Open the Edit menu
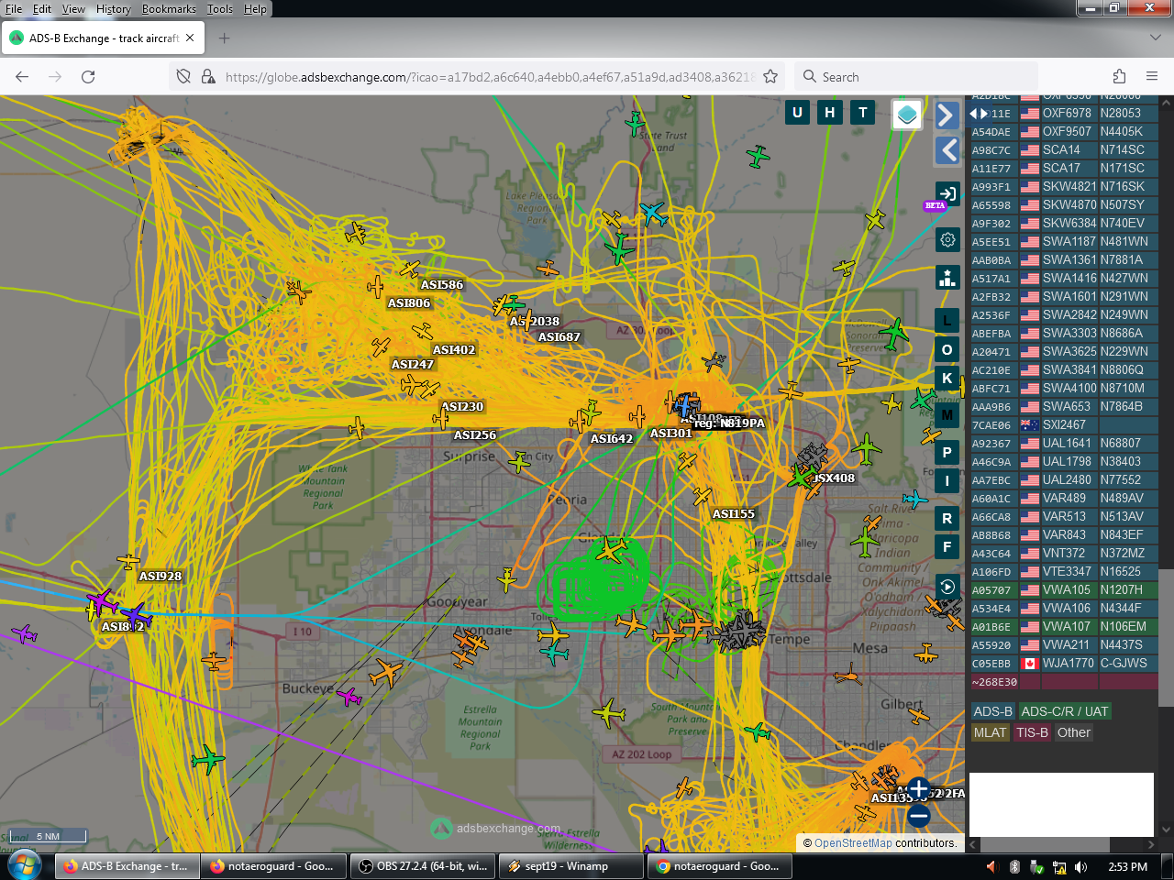This screenshot has width=1174, height=880. point(42,9)
